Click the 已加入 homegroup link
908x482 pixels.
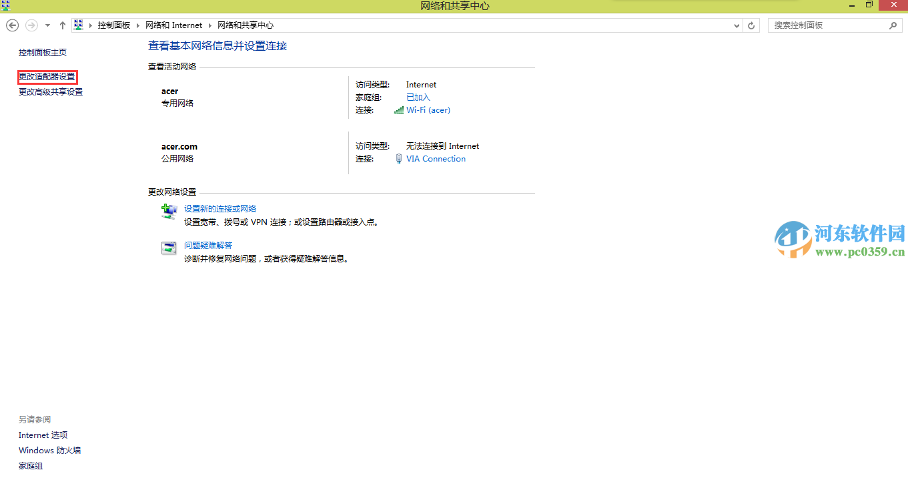[418, 97]
